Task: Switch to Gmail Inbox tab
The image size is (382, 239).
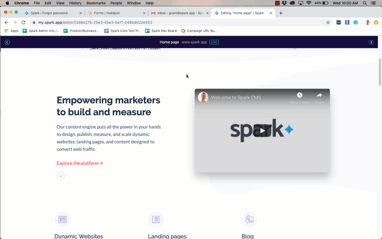Action: click(179, 13)
